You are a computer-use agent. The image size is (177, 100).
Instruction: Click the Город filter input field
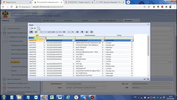[119, 38]
